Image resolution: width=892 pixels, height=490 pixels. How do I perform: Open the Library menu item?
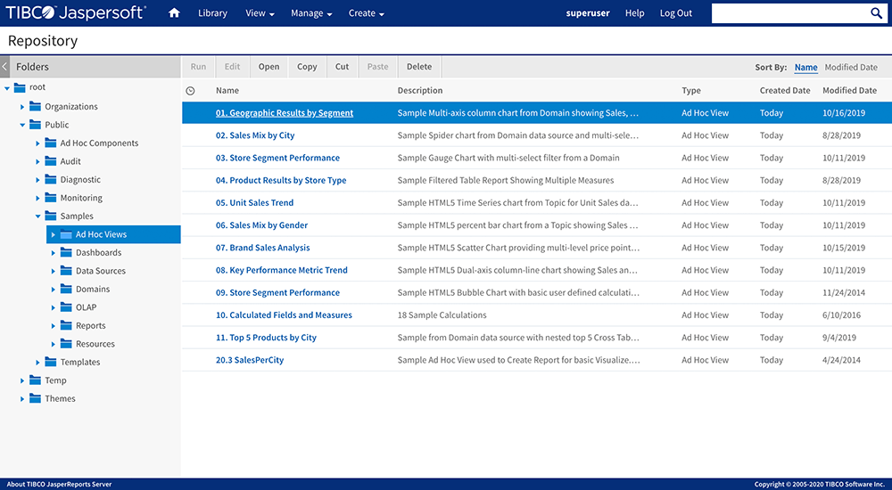pyautogui.click(x=213, y=12)
